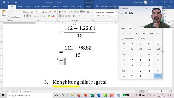The image size is (174, 98).
Task: Switch to the Insert tab
Action: (20, 7)
